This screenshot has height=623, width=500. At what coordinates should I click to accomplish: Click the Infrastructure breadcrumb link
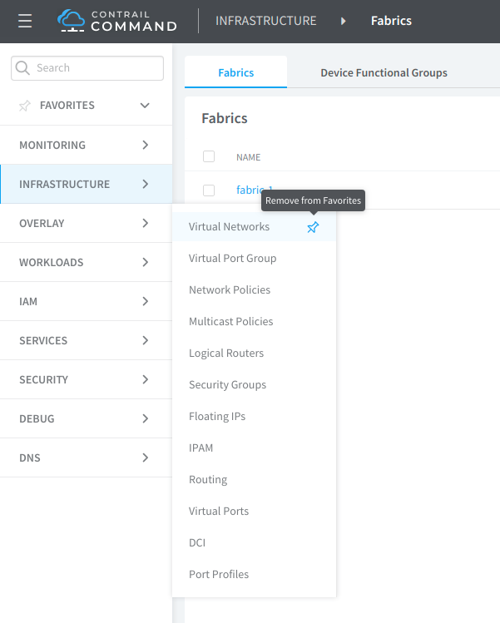pyautogui.click(x=265, y=21)
